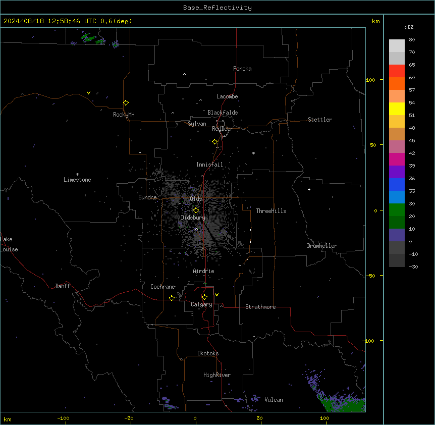This screenshot has height=425, width=435.
Task: Click the asterisk marker above Limestone
Action: [x=77, y=175]
